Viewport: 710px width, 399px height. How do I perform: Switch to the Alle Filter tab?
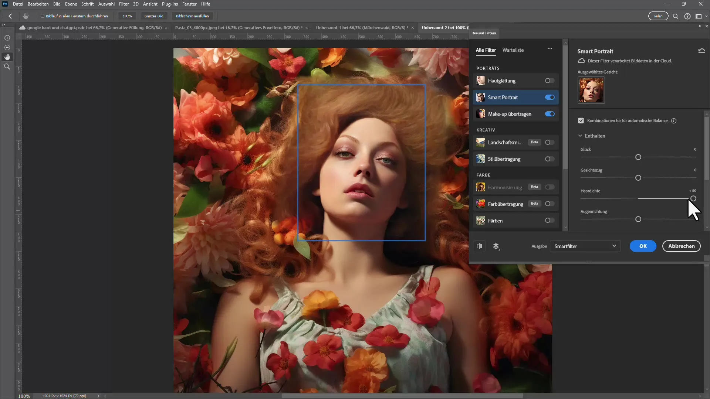[x=486, y=50]
